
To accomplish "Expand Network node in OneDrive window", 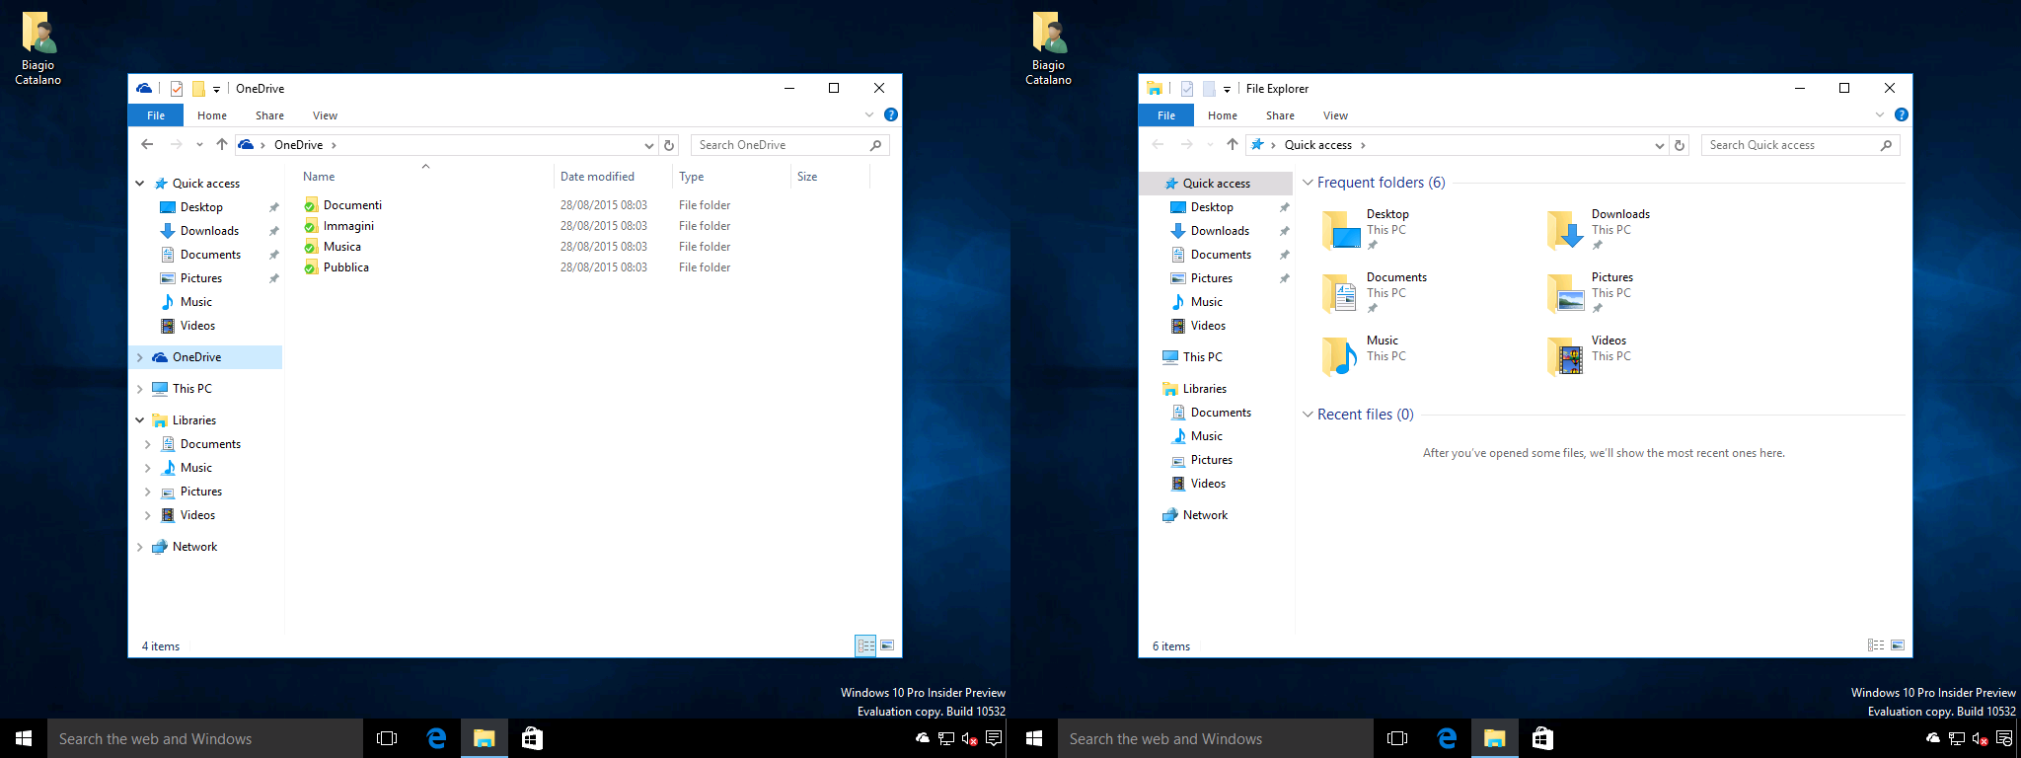I will (x=140, y=547).
